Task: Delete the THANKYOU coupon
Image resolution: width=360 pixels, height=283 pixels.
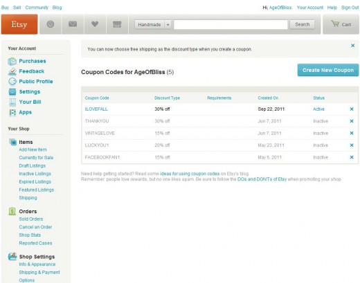Action: pos(352,121)
